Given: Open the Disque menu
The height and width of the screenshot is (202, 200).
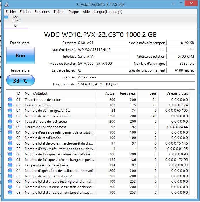Looking at the screenshot, I should (73, 12).
